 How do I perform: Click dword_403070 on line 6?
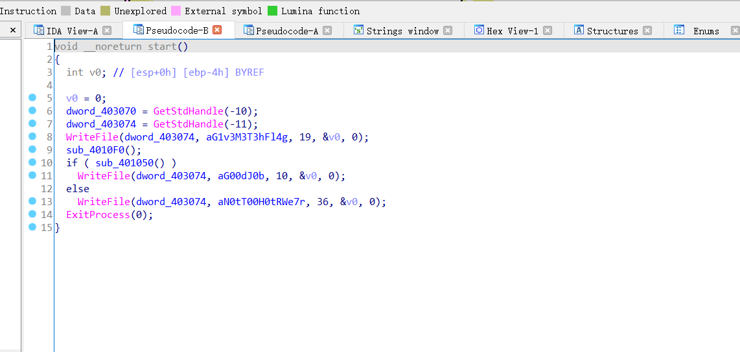tap(101, 112)
